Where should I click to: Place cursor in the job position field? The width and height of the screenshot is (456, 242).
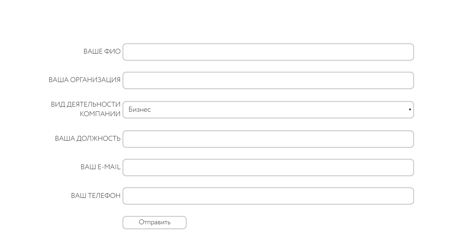point(268,139)
